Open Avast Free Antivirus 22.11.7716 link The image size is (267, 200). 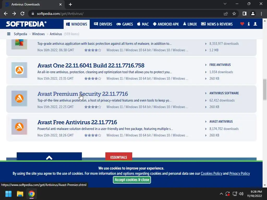(x=77, y=122)
